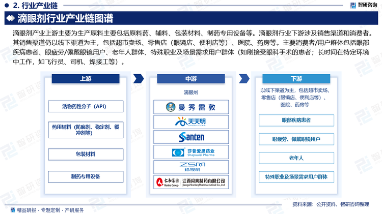Click the heading 2. 行业产业链
The image size is (382, 214).
click(x=35, y=6)
